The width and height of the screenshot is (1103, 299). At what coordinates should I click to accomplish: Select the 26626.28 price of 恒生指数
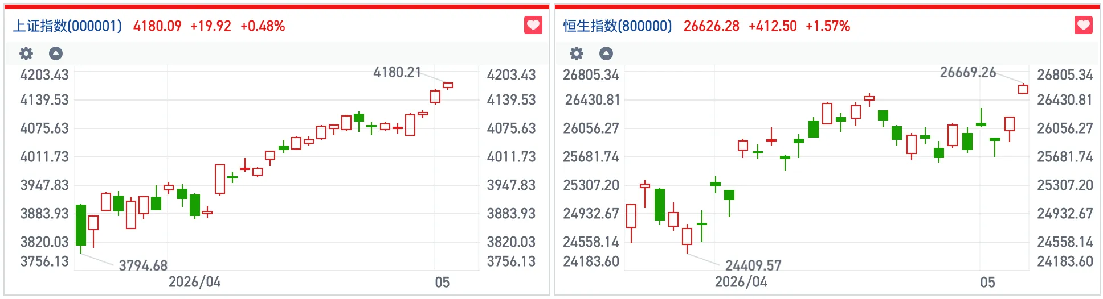click(x=712, y=26)
